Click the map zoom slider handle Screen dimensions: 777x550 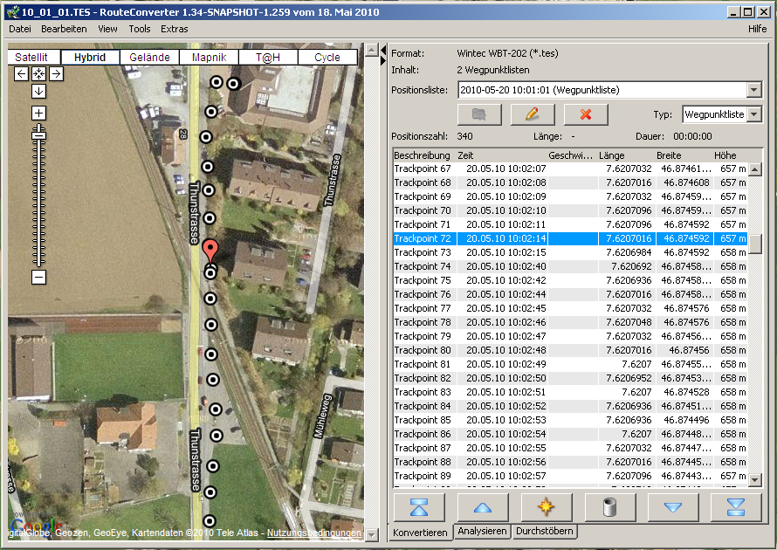coord(38,134)
